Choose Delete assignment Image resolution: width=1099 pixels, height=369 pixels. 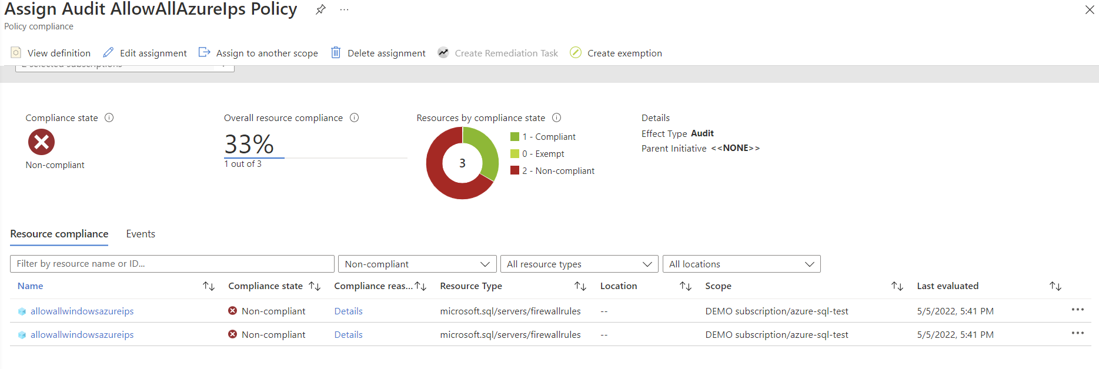point(386,53)
